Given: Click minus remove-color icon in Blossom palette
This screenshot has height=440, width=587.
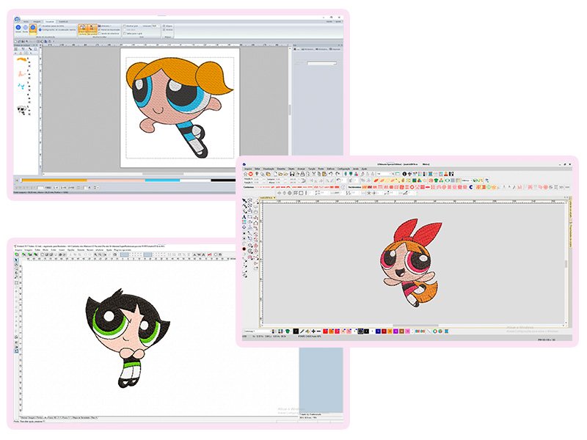Looking at the screenshot, I should pos(318,331).
